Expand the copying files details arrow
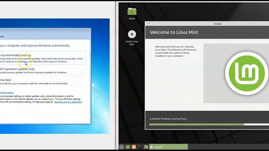The image size is (269, 151). 150,119
